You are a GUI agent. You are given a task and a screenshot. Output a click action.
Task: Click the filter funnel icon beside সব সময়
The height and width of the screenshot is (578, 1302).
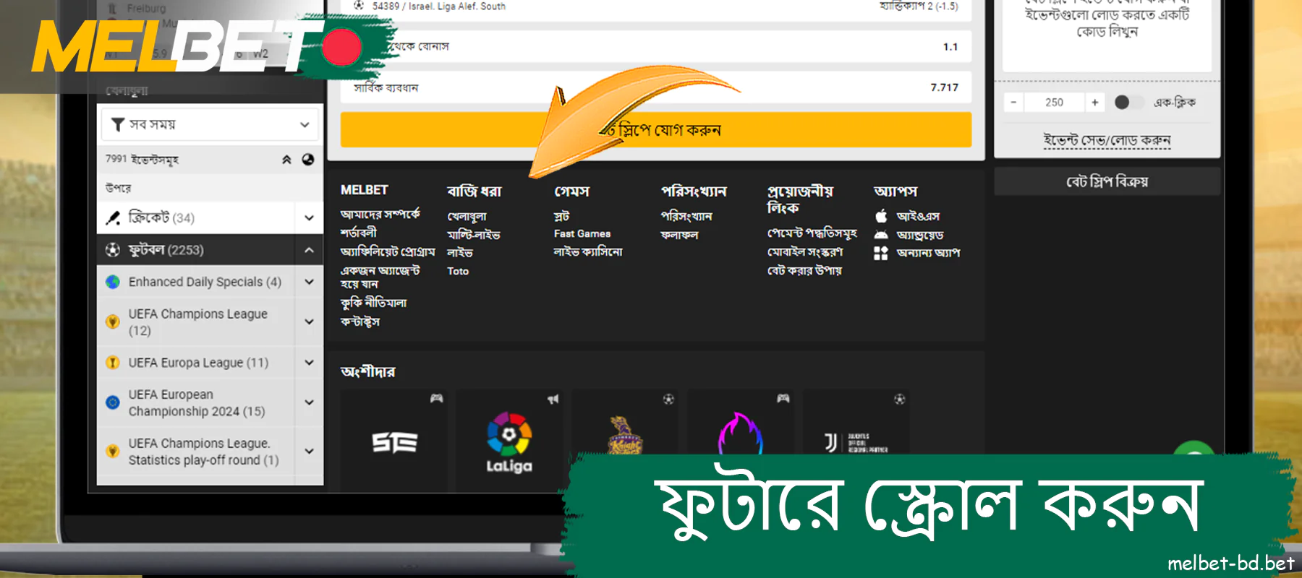click(118, 124)
